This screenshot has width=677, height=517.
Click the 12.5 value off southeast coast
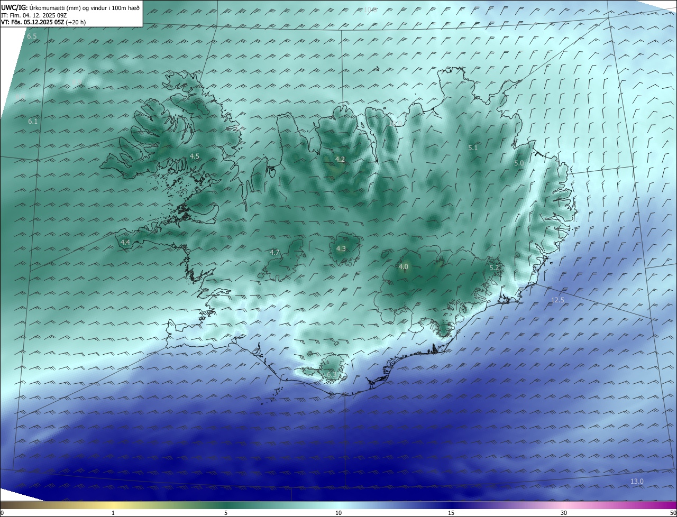[x=558, y=300]
